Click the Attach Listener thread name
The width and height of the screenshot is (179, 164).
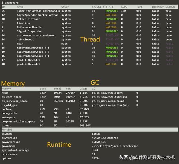point(29,19)
